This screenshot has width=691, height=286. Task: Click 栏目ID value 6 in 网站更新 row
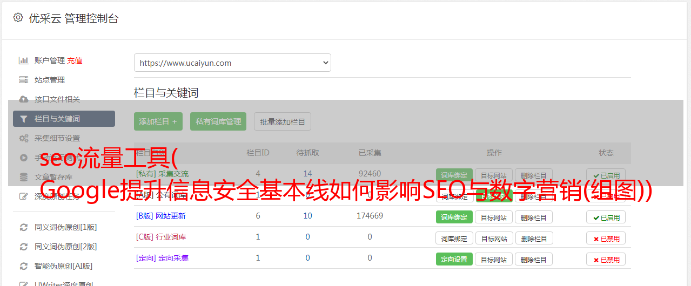point(258,216)
